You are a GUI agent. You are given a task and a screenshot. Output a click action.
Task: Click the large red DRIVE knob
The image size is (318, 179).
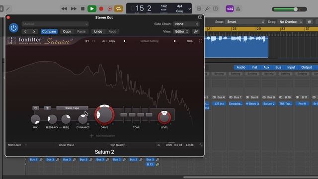pos(104,115)
